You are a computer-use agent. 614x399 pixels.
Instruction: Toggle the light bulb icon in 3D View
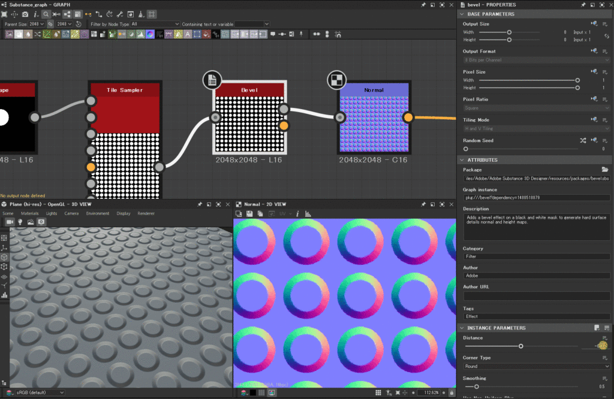[20, 222]
